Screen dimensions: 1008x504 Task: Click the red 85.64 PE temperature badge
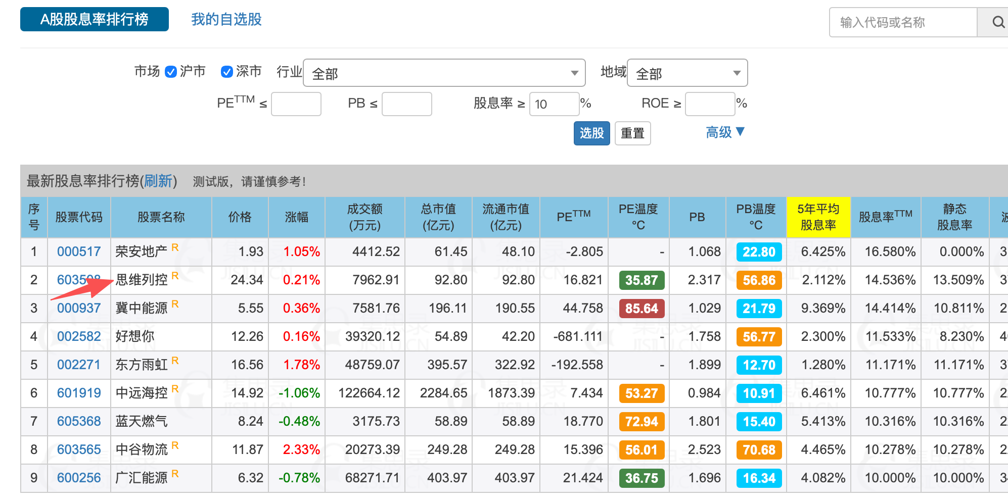coord(641,309)
